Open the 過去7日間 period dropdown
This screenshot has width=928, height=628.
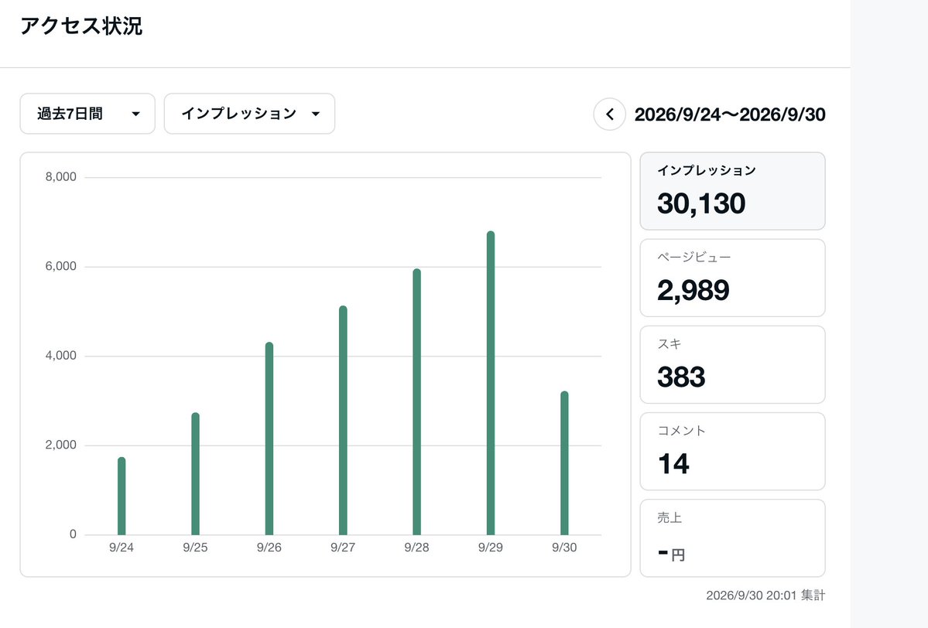click(x=87, y=114)
